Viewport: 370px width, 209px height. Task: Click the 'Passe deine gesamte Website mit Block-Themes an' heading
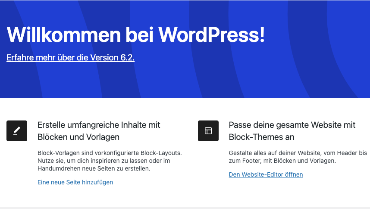tap(292, 131)
